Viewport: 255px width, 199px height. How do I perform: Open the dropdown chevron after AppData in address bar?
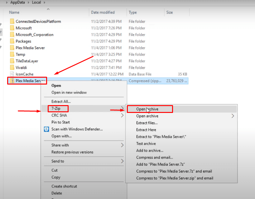[x=28, y=2]
